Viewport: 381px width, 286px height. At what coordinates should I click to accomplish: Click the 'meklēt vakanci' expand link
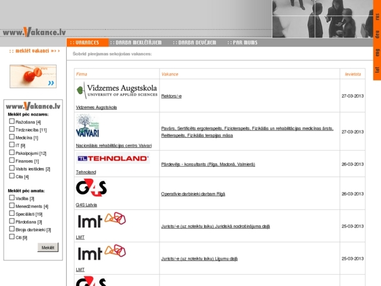pyautogui.click(x=35, y=51)
